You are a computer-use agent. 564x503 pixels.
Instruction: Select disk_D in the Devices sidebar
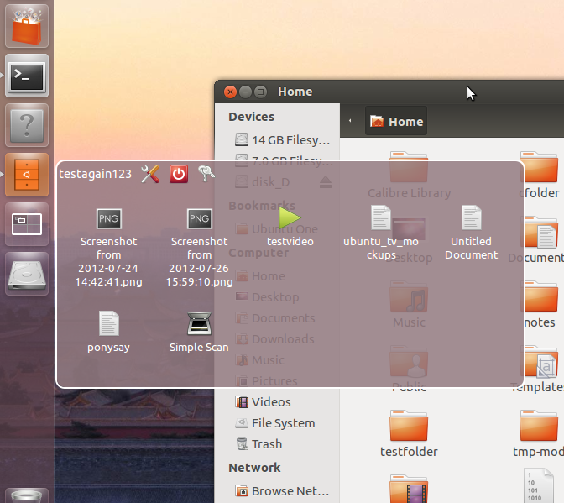[x=262, y=182]
